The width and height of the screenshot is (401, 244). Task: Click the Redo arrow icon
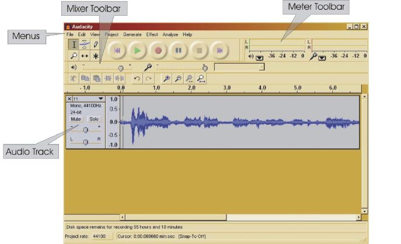(x=148, y=79)
